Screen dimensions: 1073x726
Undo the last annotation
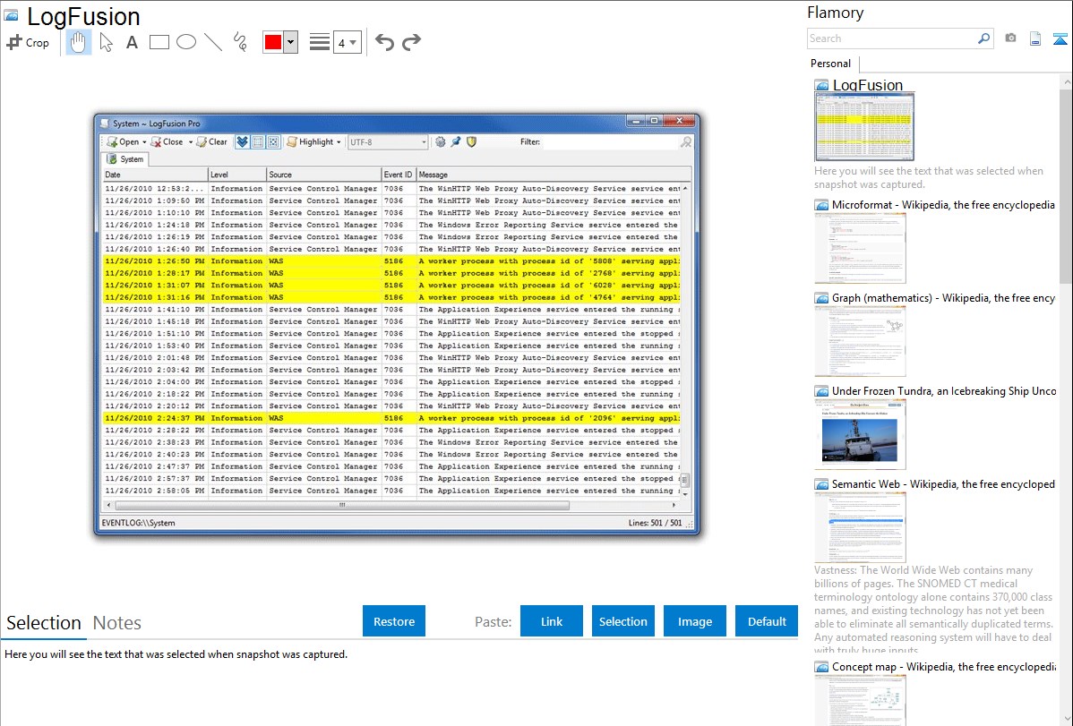pyautogui.click(x=384, y=42)
